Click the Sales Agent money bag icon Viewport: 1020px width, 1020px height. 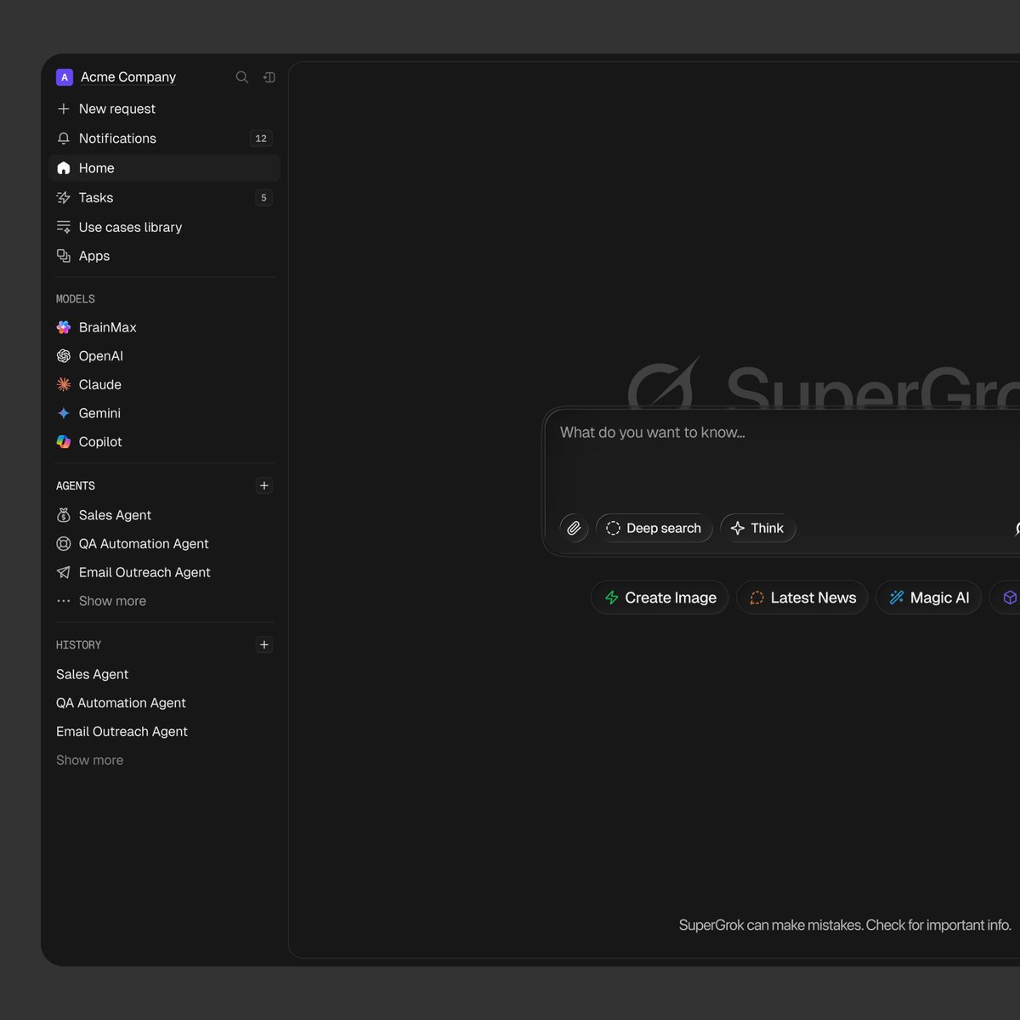64,515
